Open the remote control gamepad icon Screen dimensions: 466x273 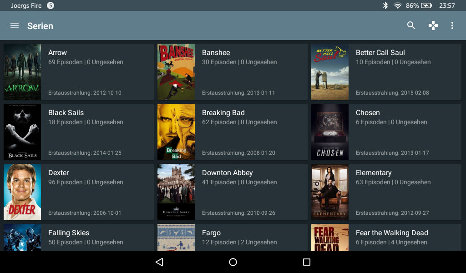pos(433,25)
